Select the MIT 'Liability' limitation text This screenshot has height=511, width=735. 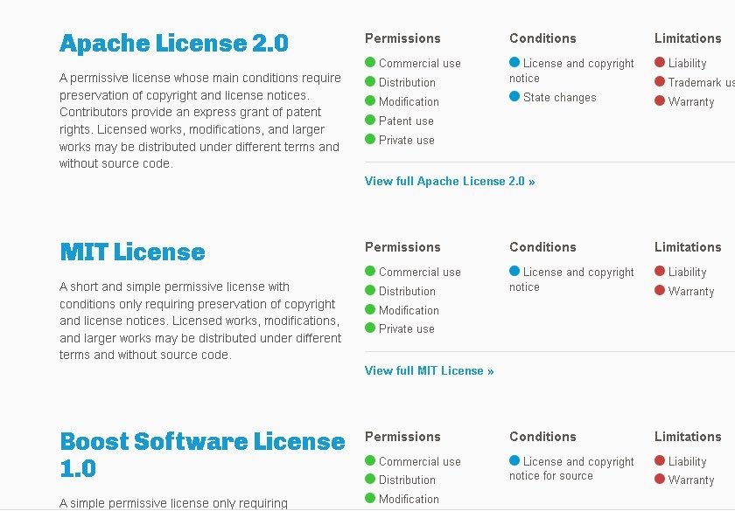[687, 272]
